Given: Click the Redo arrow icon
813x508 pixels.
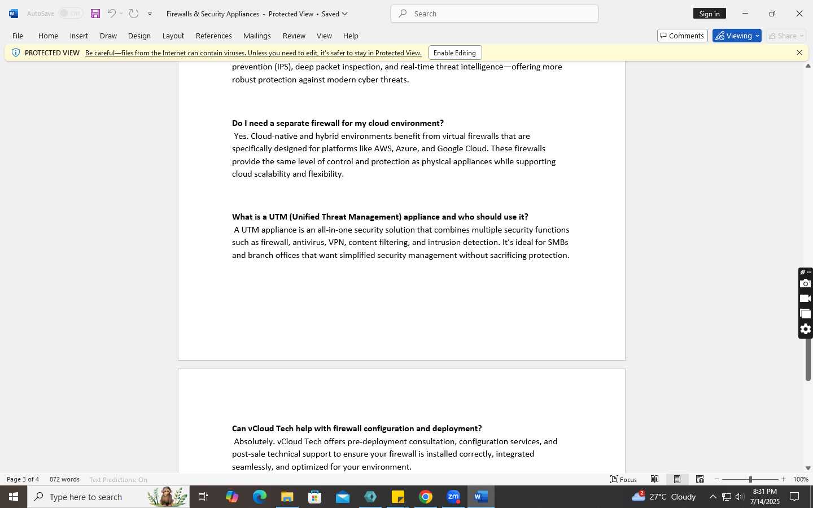Looking at the screenshot, I should 134,14.
